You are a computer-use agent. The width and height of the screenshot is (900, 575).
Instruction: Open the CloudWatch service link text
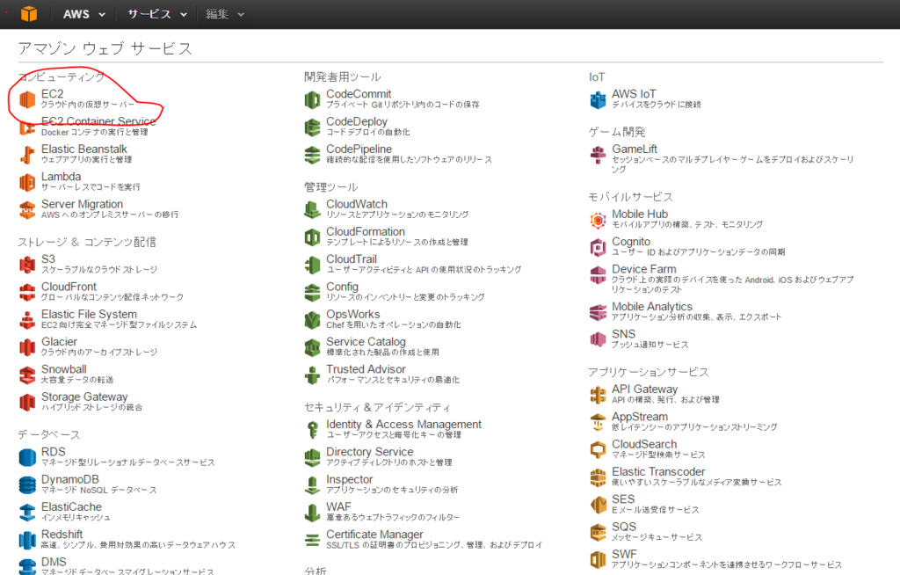[357, 204]
